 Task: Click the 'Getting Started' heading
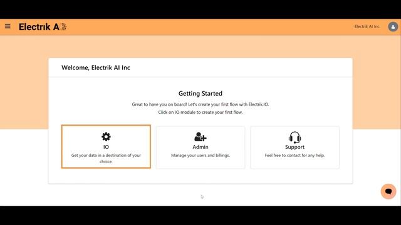tap(200, 93)
